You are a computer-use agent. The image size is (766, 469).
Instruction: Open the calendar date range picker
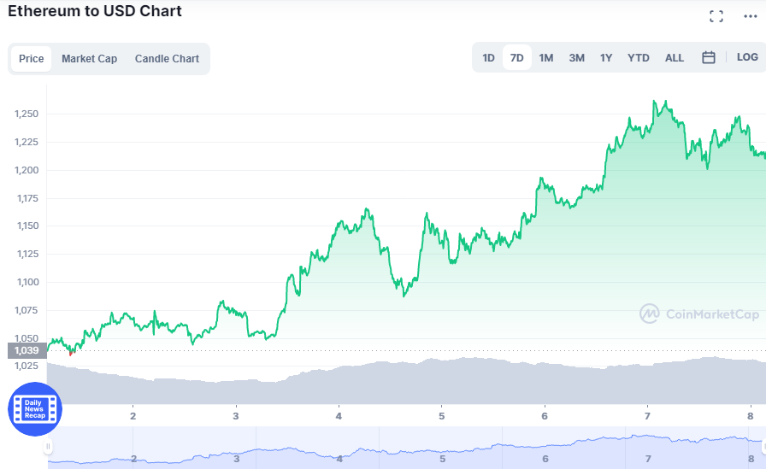click(709, 57)
